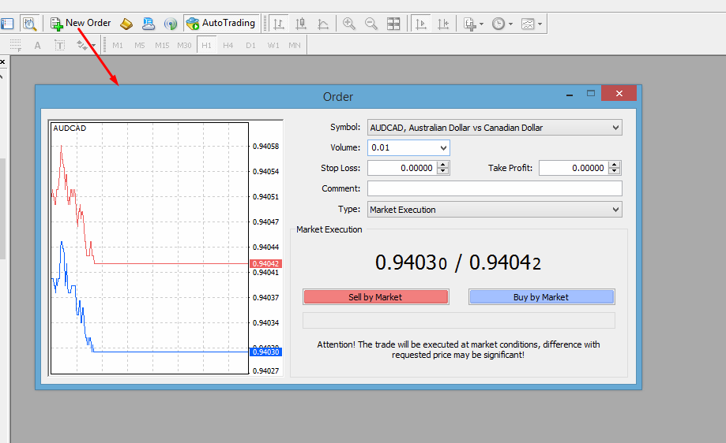Click inside the Comment text field
Image resolution: width=726 pixels, height=443 pixels.
(x=495, y=188)
